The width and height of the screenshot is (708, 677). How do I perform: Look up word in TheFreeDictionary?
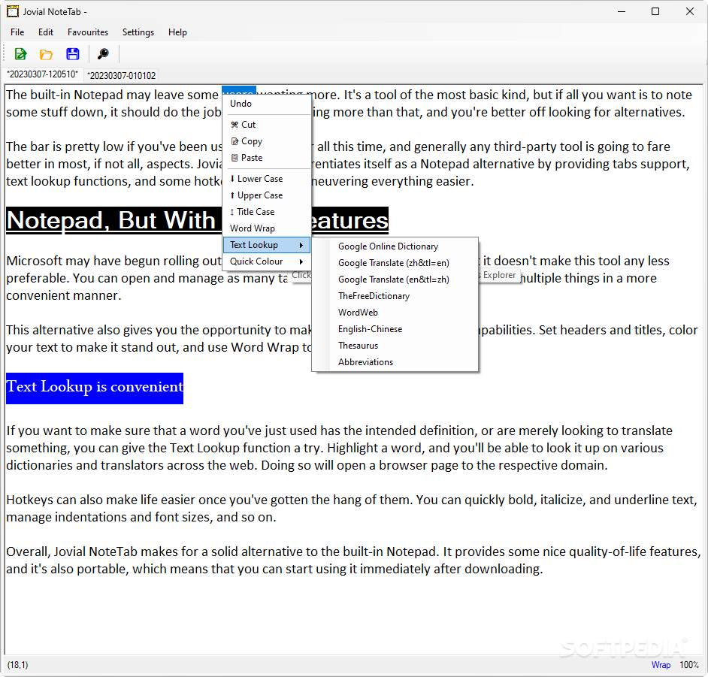click(x=395, y=296)
